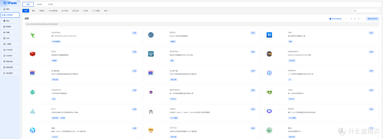Image resolution: width=383 pixels, height=139 pixels.
Task: Open 数据库 in the left sidebar
Action: (10, 27)
